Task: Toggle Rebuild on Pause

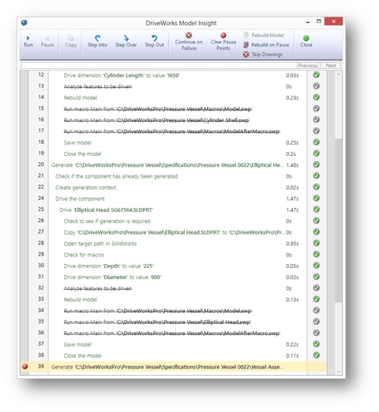Action: [x=266, y=45]
